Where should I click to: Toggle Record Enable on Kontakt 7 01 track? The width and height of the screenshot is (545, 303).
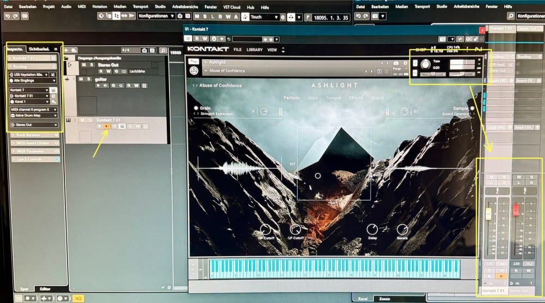[99, 126]
